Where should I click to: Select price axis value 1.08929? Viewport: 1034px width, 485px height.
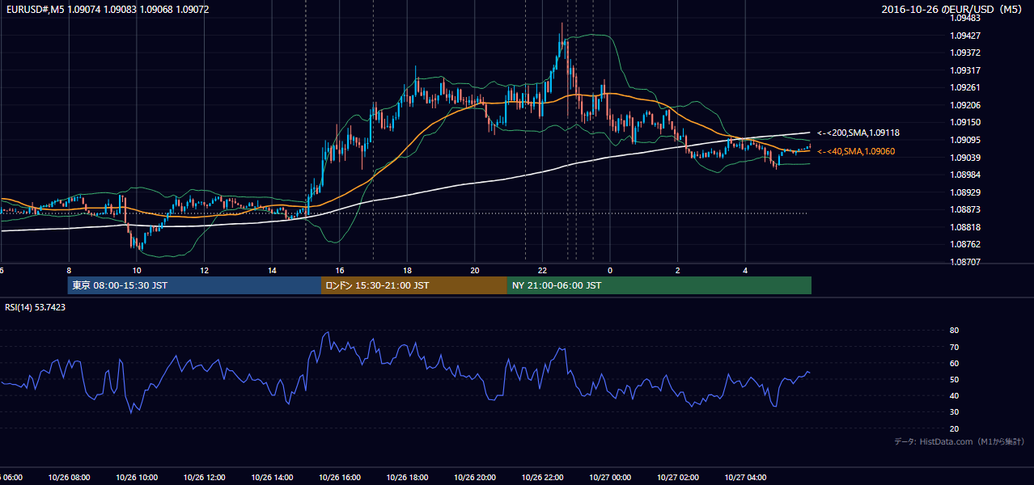tap(965, 192)
